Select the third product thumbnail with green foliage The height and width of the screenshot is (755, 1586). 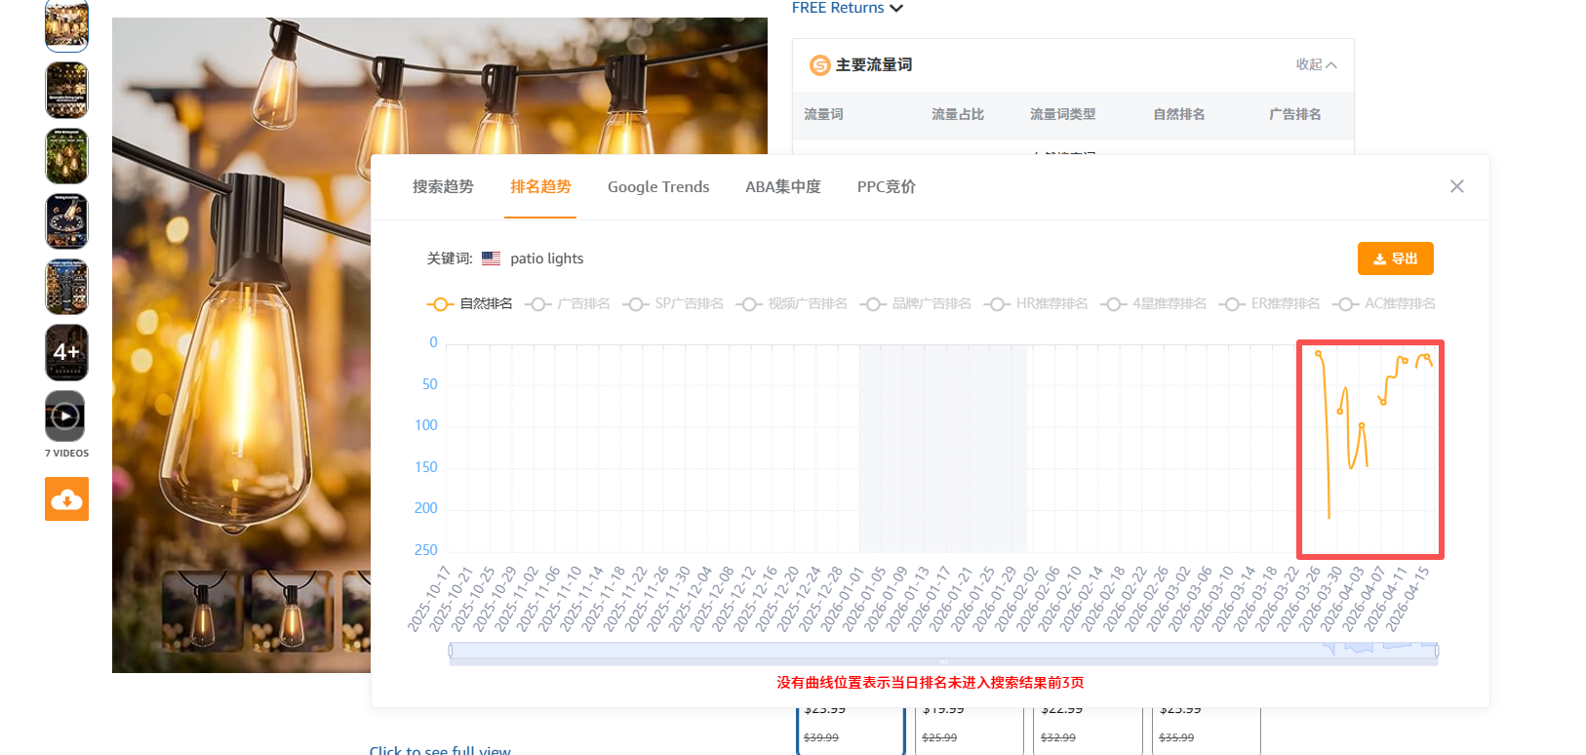66,156
